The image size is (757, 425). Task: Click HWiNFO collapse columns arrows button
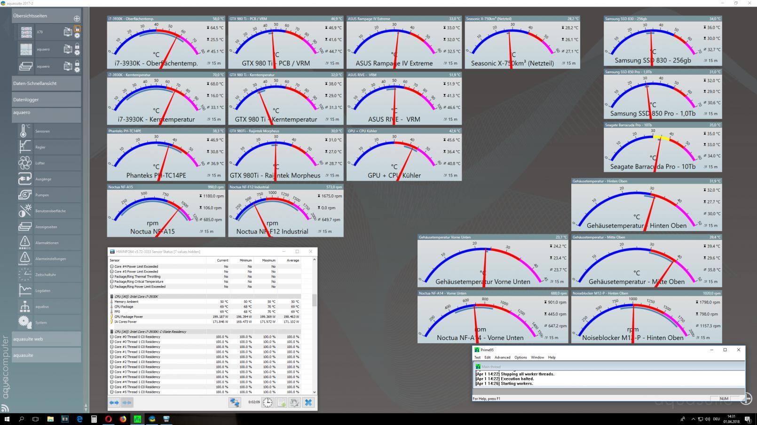click(126, 402)
